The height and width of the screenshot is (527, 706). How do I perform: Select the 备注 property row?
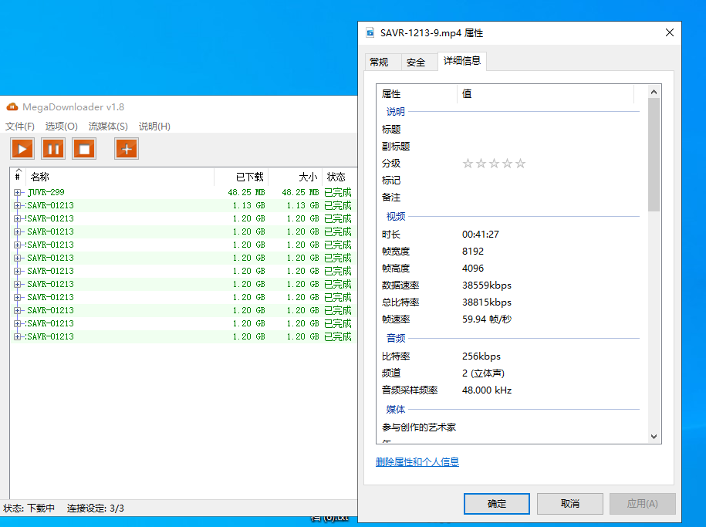pyautogui.click(x=508, y=198)
